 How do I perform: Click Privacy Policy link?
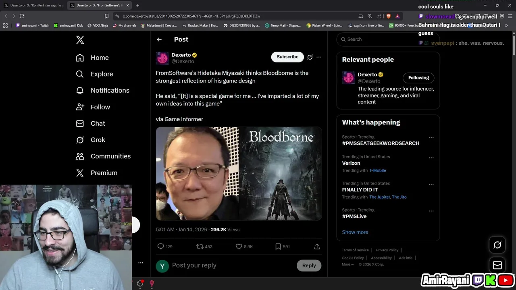[x=387, y=250]
